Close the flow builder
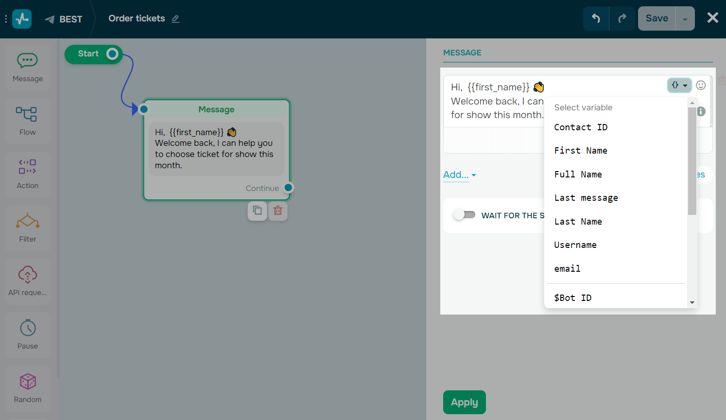The image size is (726, 420). [x=712, y=18]
